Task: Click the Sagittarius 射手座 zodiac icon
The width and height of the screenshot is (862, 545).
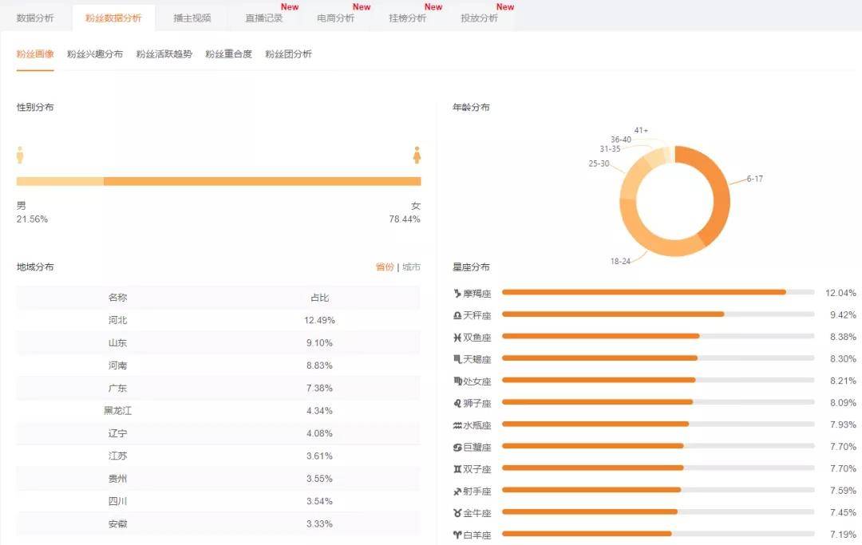Action: coord(457,492)
